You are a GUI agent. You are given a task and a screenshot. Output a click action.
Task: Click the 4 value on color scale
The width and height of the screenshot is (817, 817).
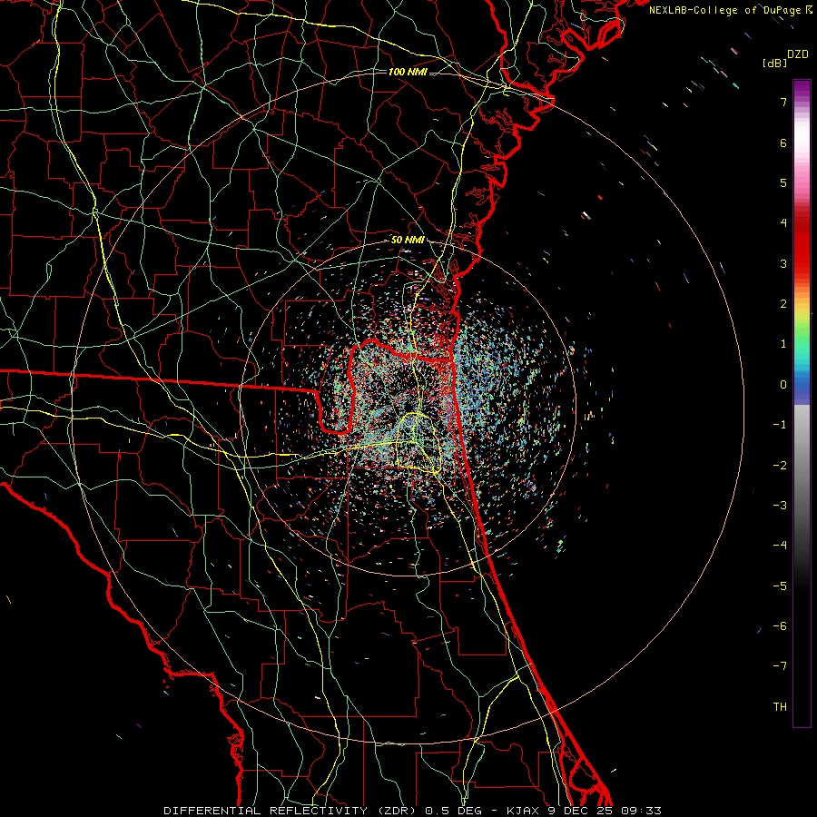click(x=783, y=223)
